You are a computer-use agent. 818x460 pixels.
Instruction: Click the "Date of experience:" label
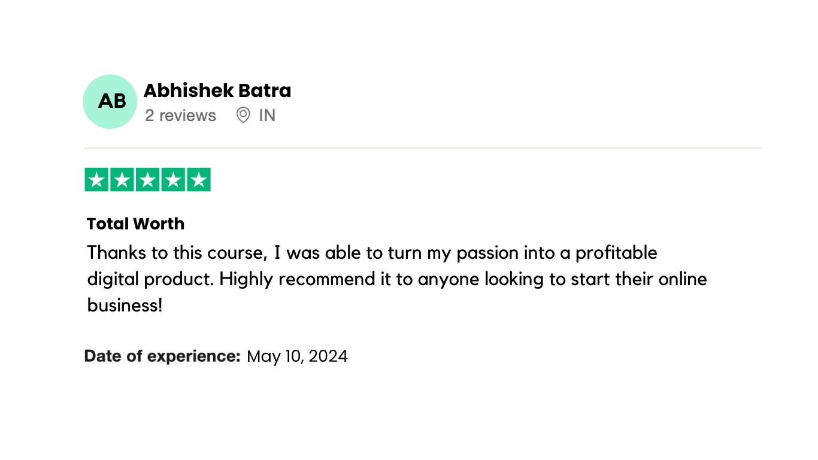[162, 356]
